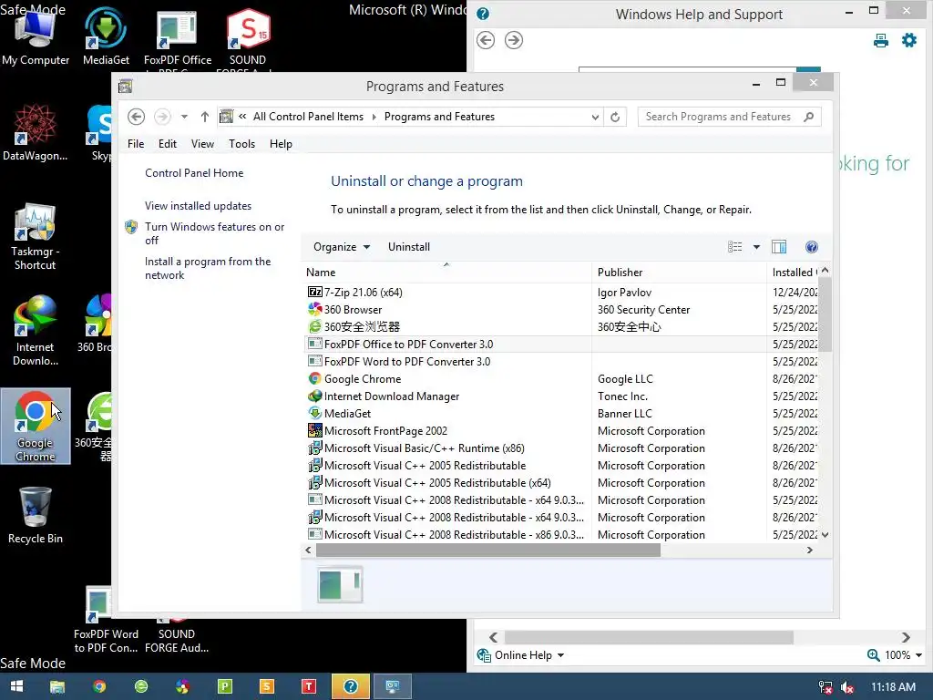Open File Explorer from the taskbar
933x700 pixels.
[57, 686]
